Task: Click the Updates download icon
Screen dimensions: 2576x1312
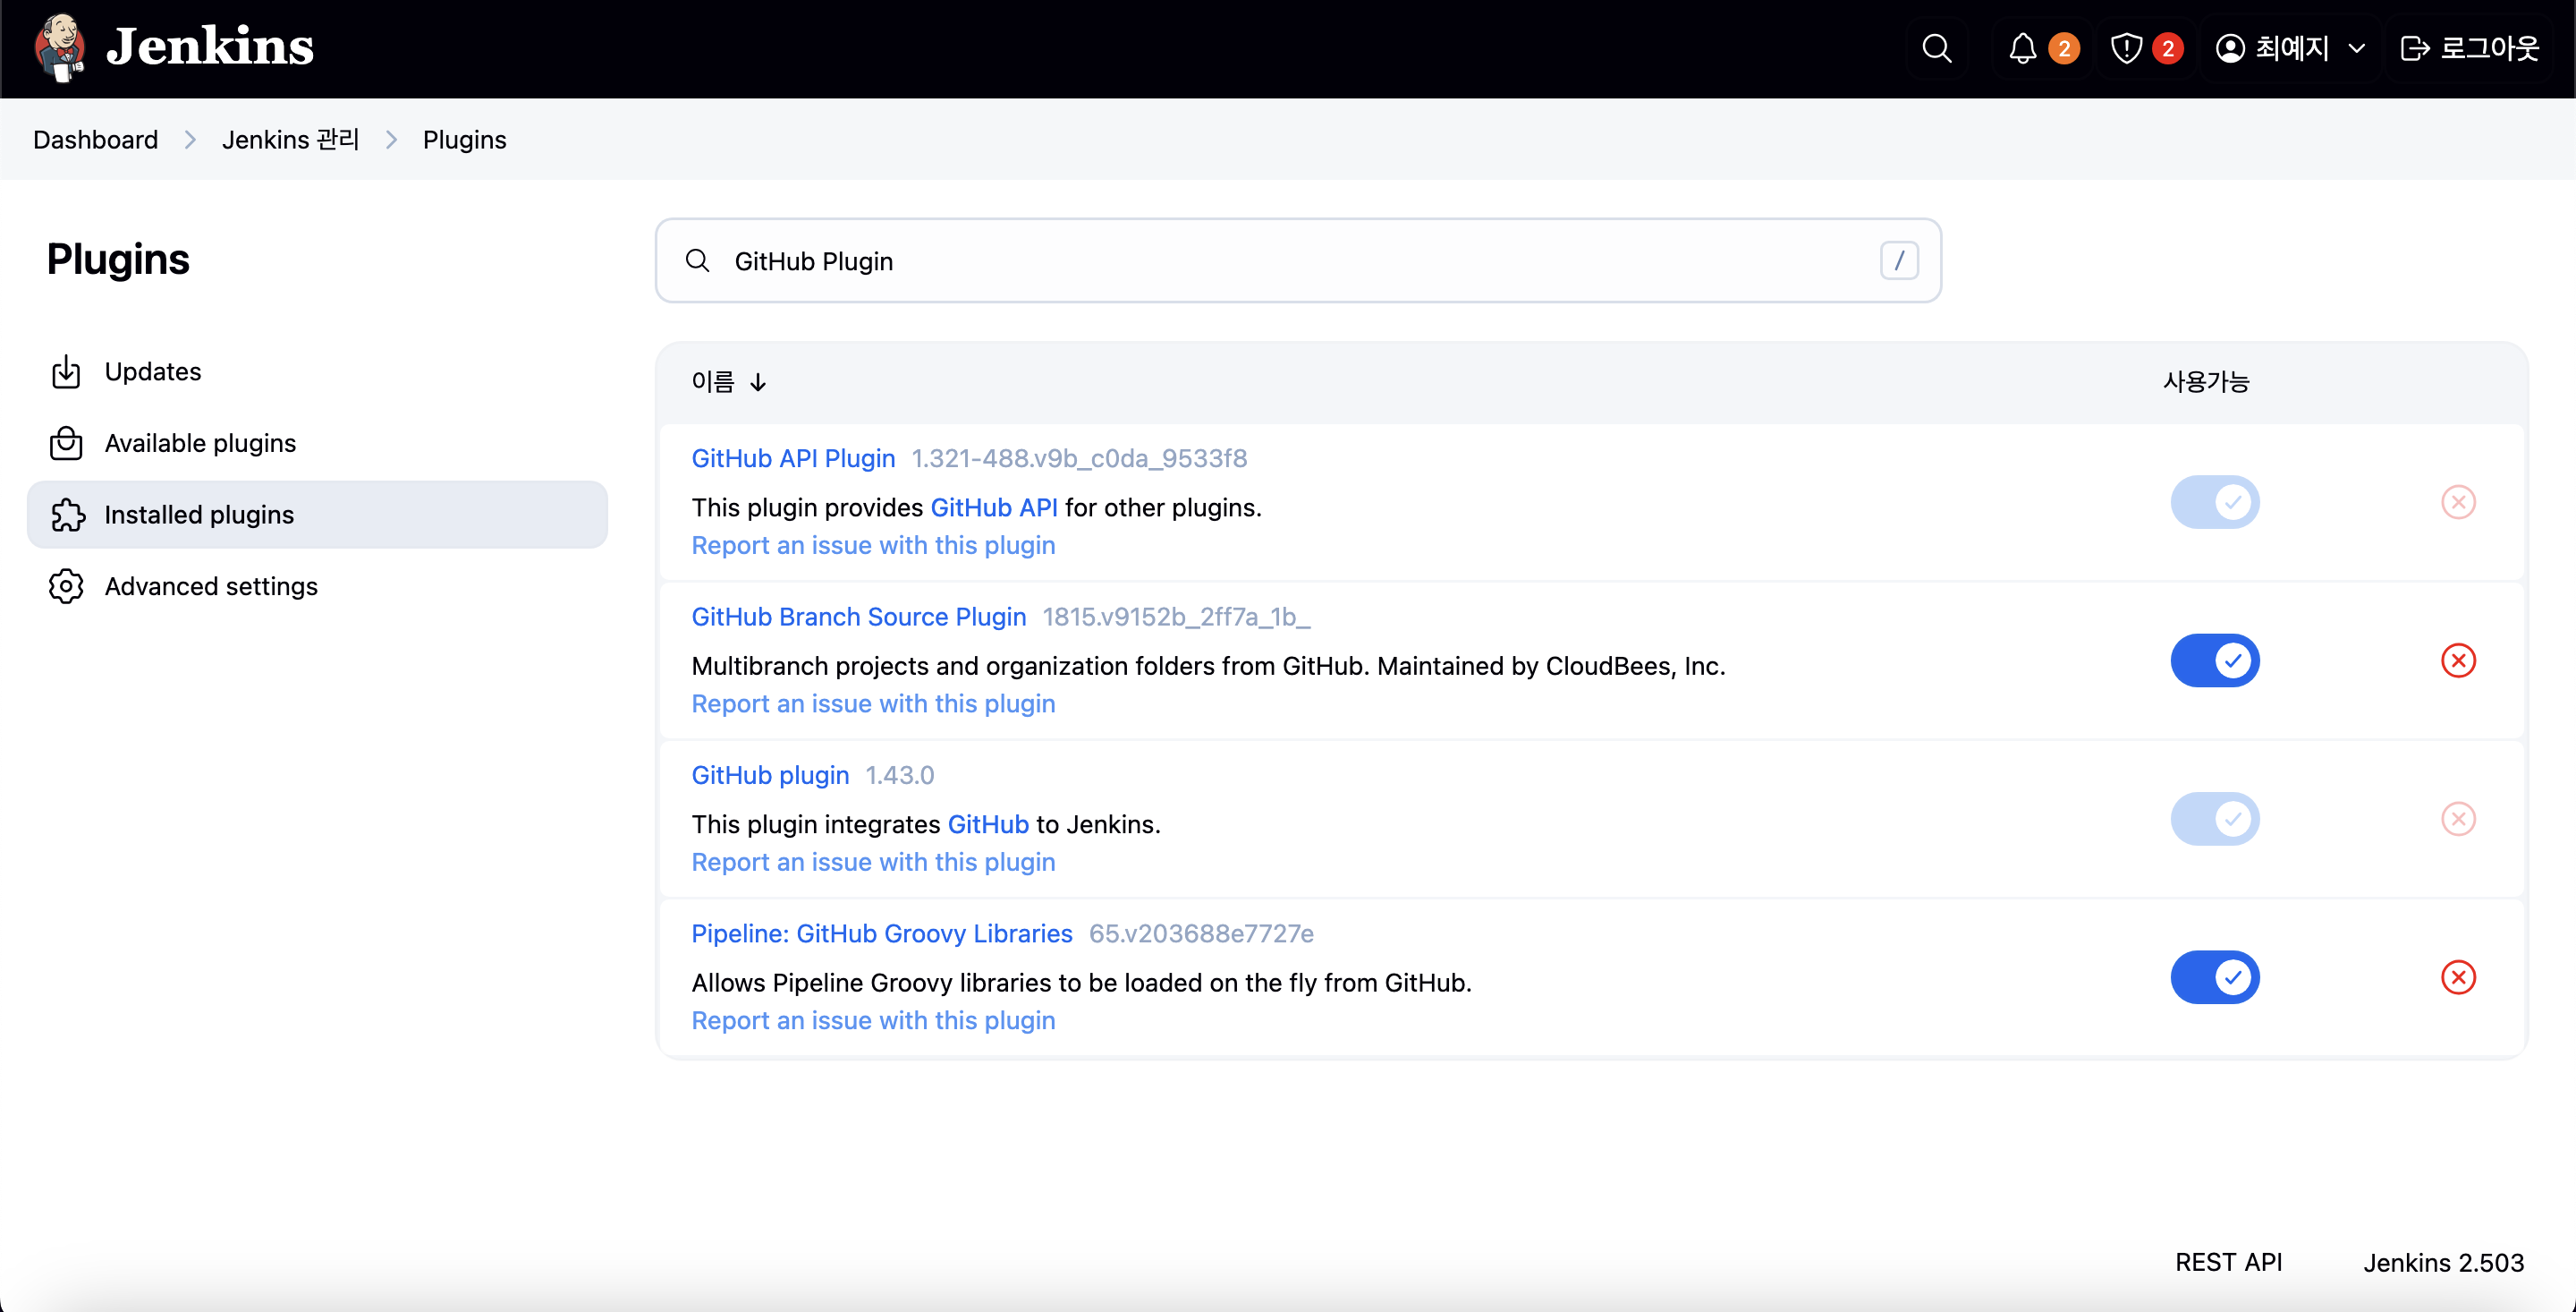Action: pyautogui.click(x=66, y=371)
